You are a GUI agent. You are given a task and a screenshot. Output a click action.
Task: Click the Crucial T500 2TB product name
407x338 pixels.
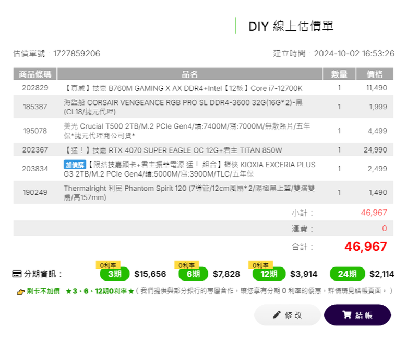pyautogui.click(x=187, y=131)
